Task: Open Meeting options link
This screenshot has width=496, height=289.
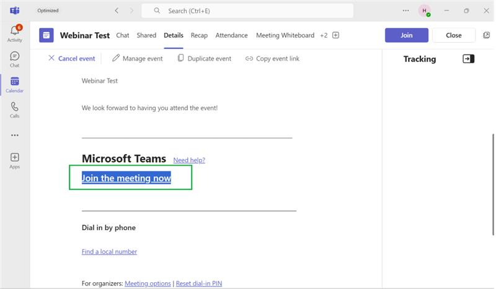Action: 148,283
